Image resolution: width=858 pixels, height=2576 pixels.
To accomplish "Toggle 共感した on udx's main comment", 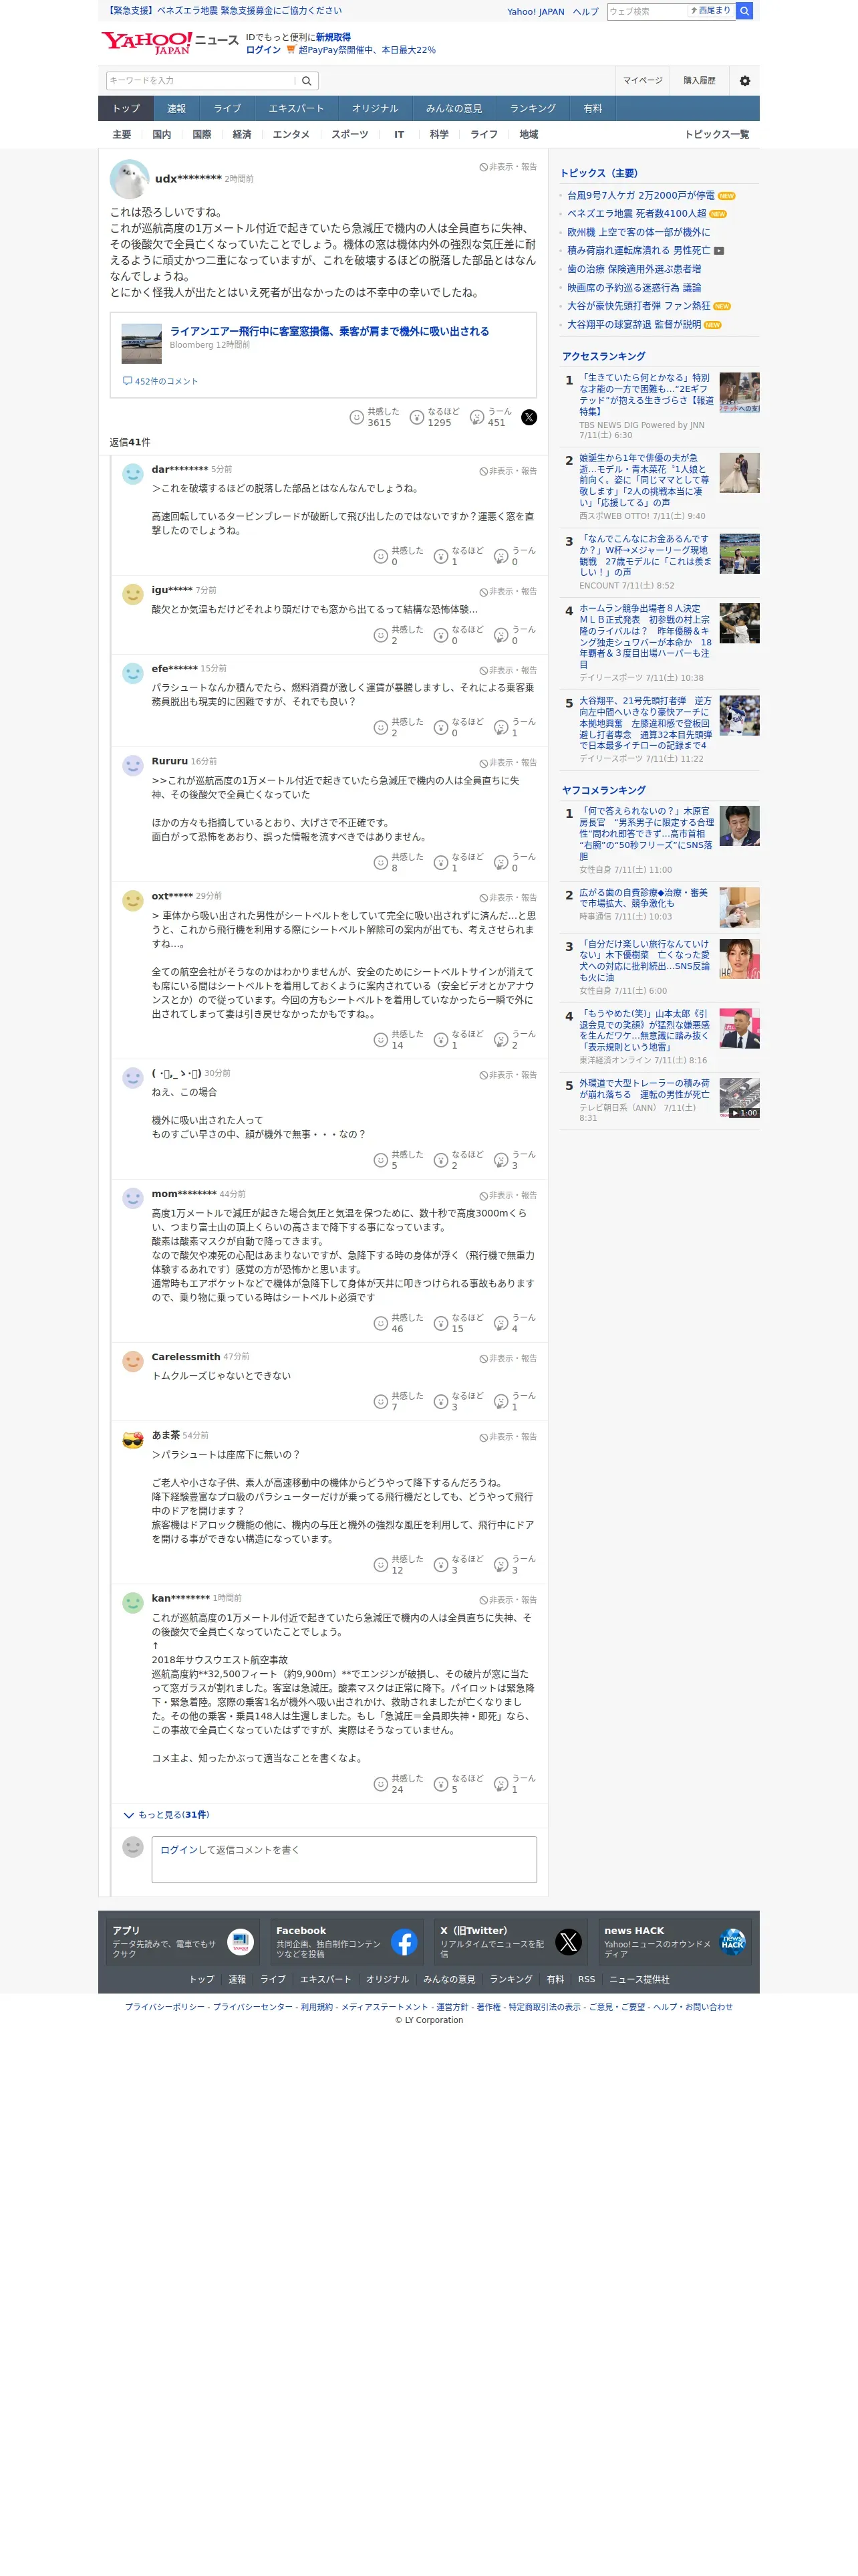I will (x=374, y=417).
